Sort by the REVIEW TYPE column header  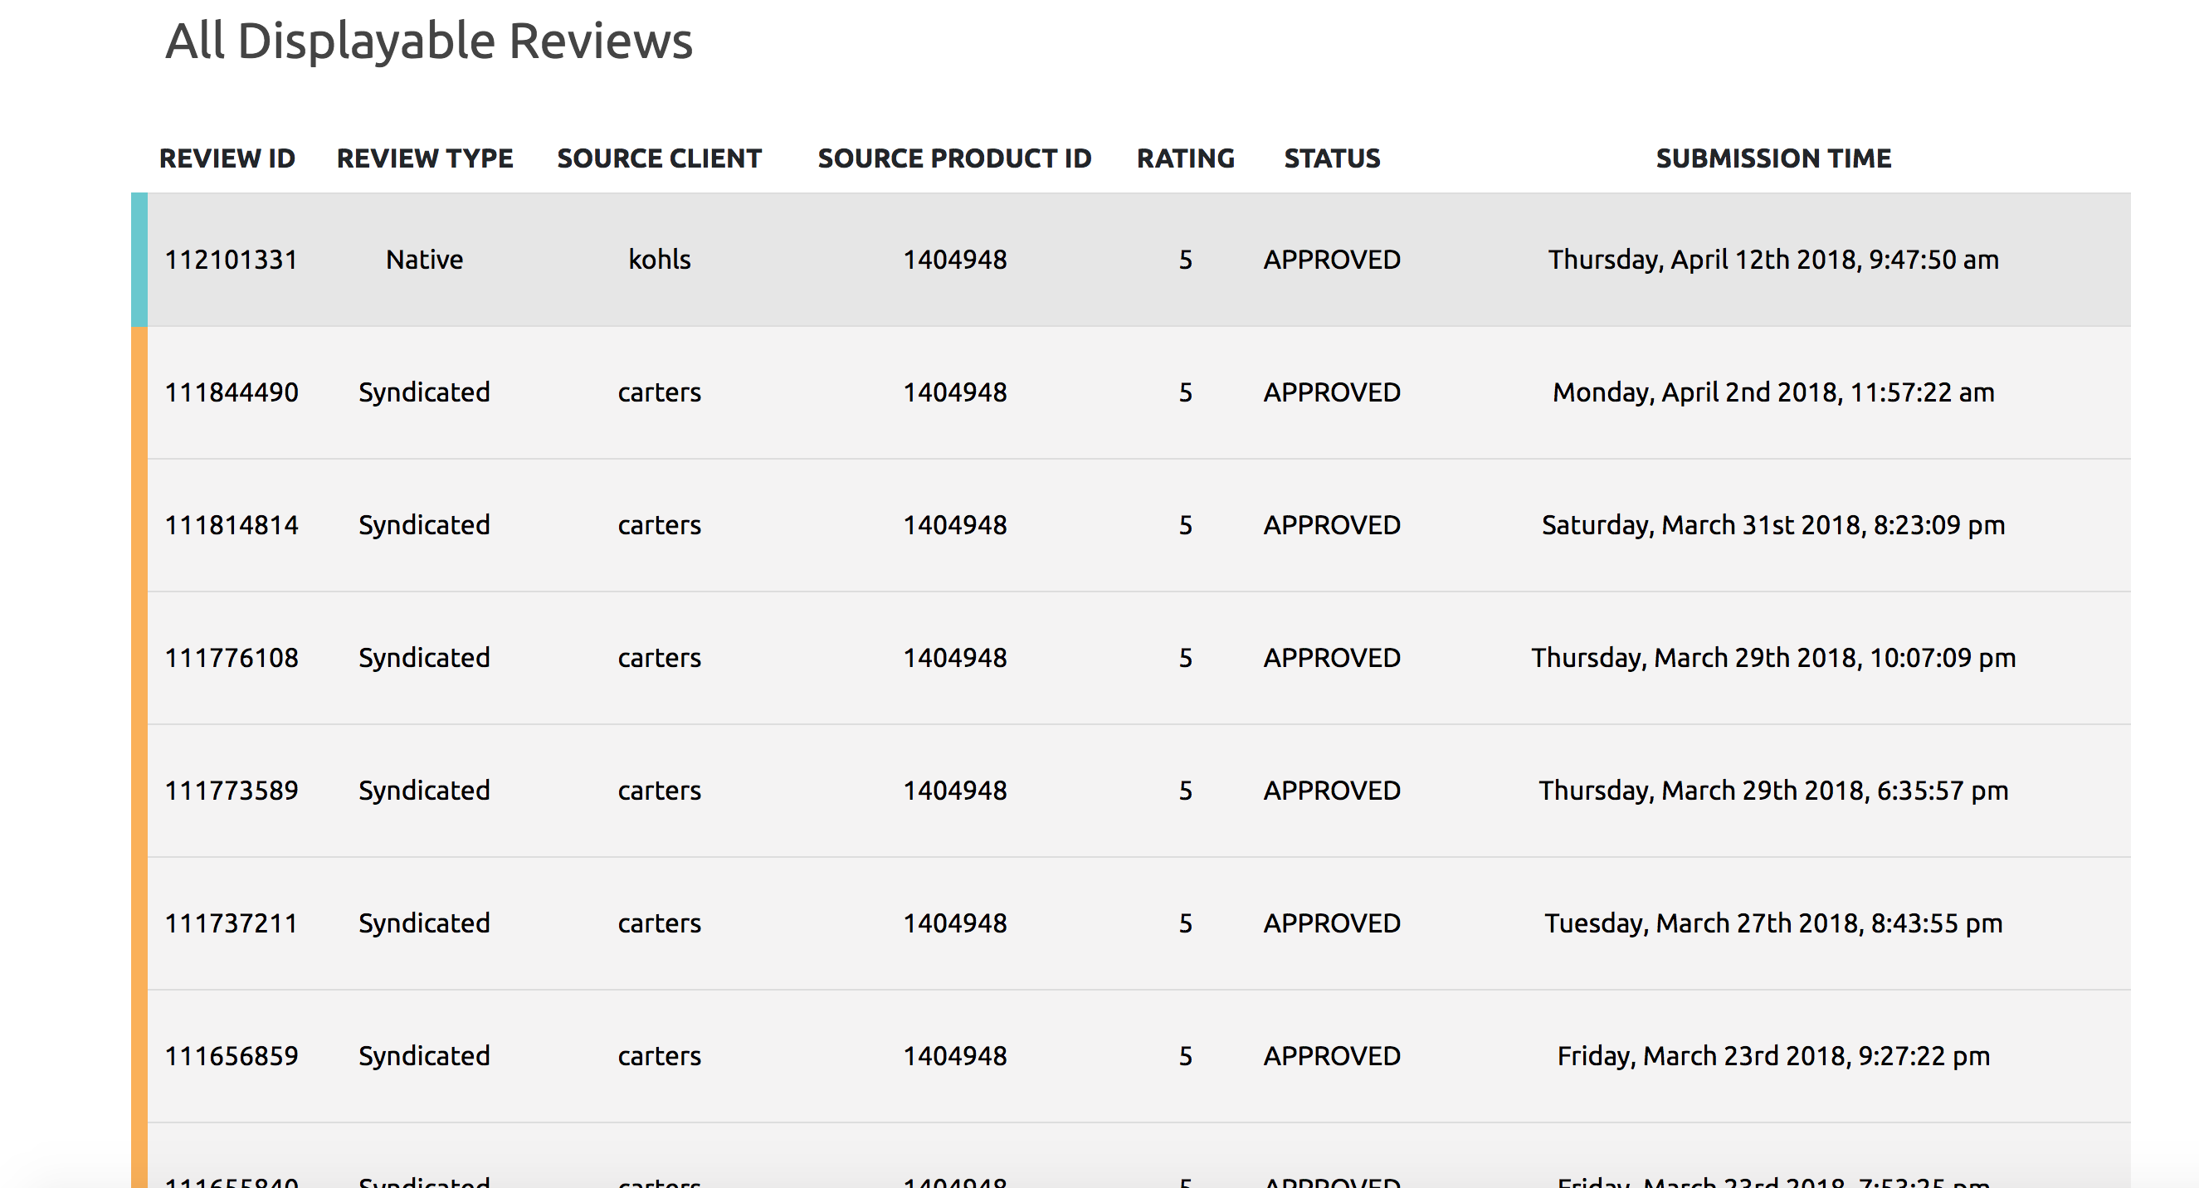(424, 158)
